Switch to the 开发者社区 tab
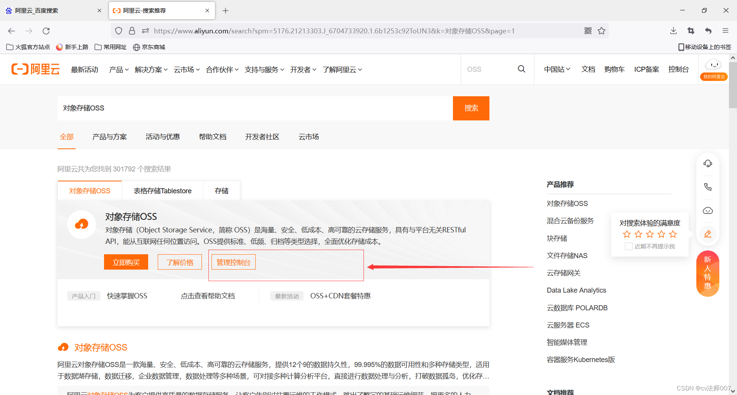Viewport: 737px width, 395px height. tap(262, 137)
